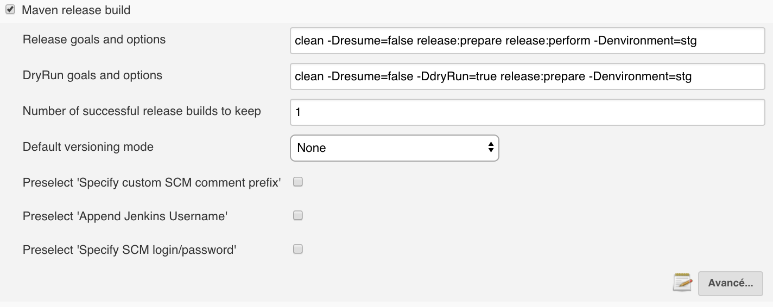The image size is (773, 307).
Task: Click the word 'None' in the versioning selector
Action: pos(312,148)
